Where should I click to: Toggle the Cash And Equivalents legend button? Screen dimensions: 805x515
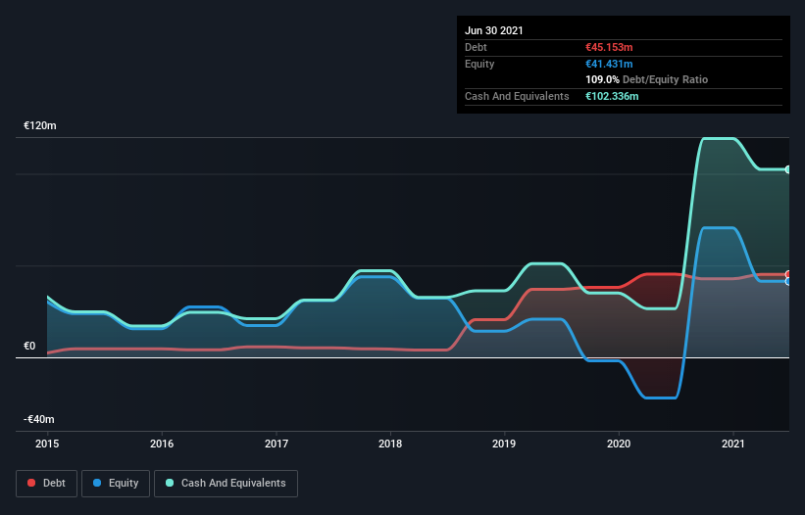[226, 484]
